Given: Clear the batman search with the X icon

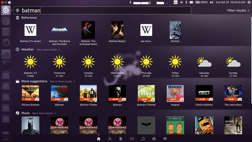Looking at the screenshot, I should (17, 10).
